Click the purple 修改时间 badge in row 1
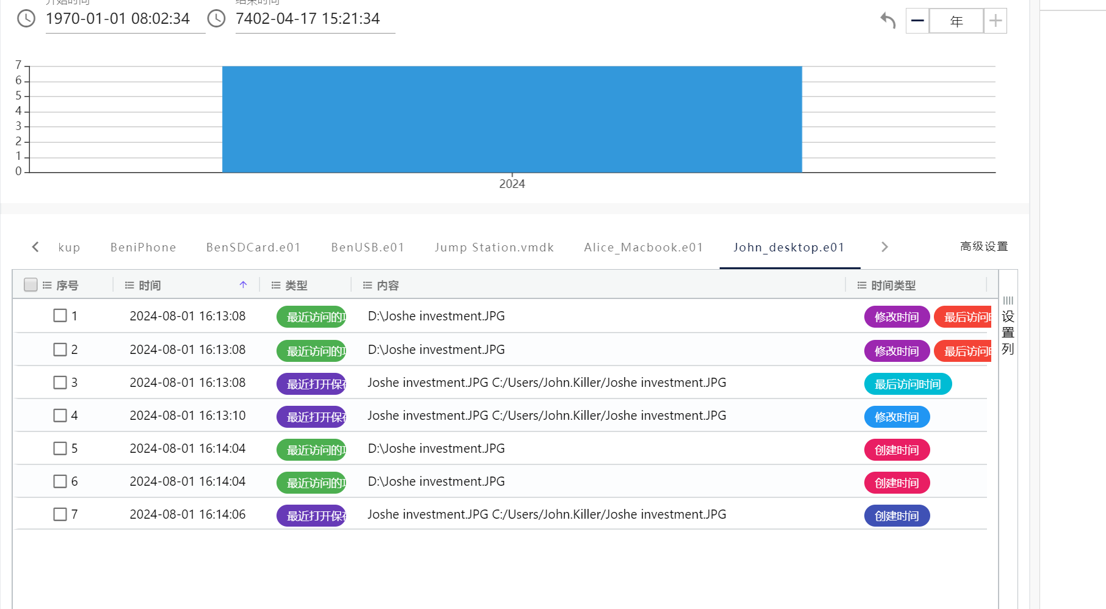This screenshot has height=609, width=1106. pyautogui.click(x=897, y=317)
